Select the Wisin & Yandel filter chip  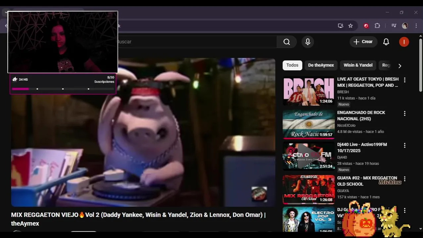click(x=358, y=65)
